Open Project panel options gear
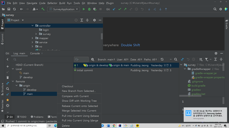The width and height of the screenshot is (229, 128). [x=94, y=20]
